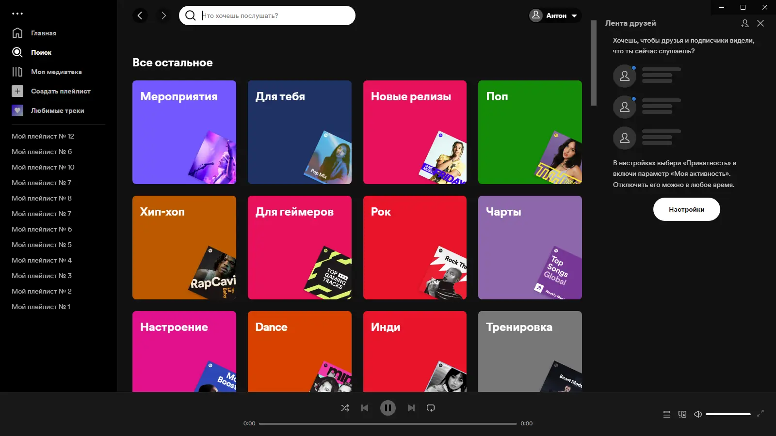Switch to full screen mode
This screenshot has width=776, height=436.
tap(760, 413)
